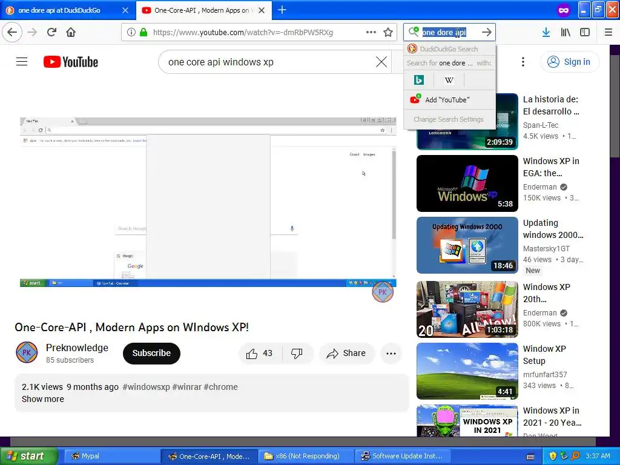Add "YouTube" as a search engine
Viewport: 620px width, 465px height.
point(449,100)
